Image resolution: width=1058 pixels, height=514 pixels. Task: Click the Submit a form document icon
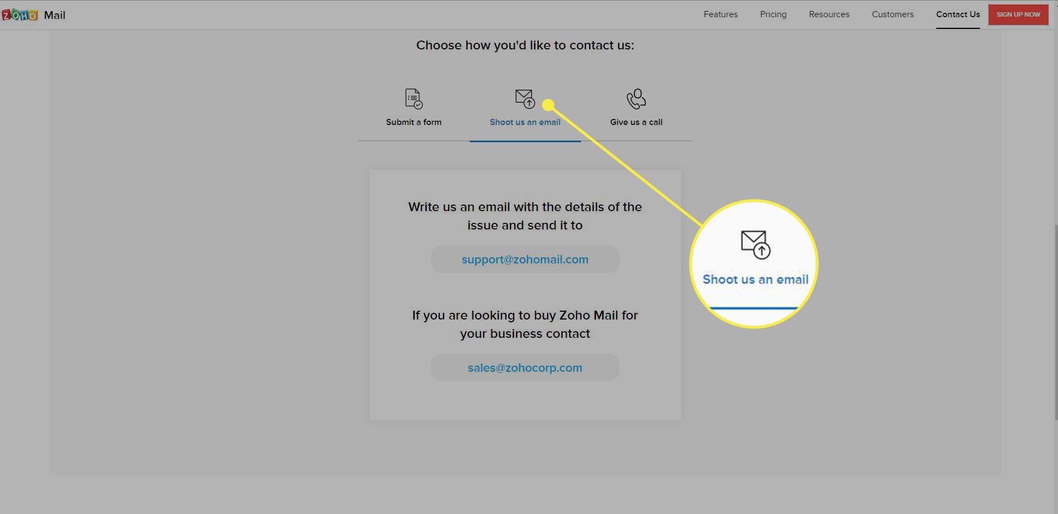pyautogui.click(x=414, y=99)
